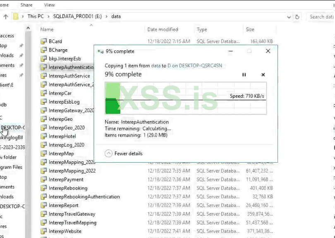This screenshot has width=335, height=238.
Task: Sort files by Date modified column
Action: [x=163, y=29]
